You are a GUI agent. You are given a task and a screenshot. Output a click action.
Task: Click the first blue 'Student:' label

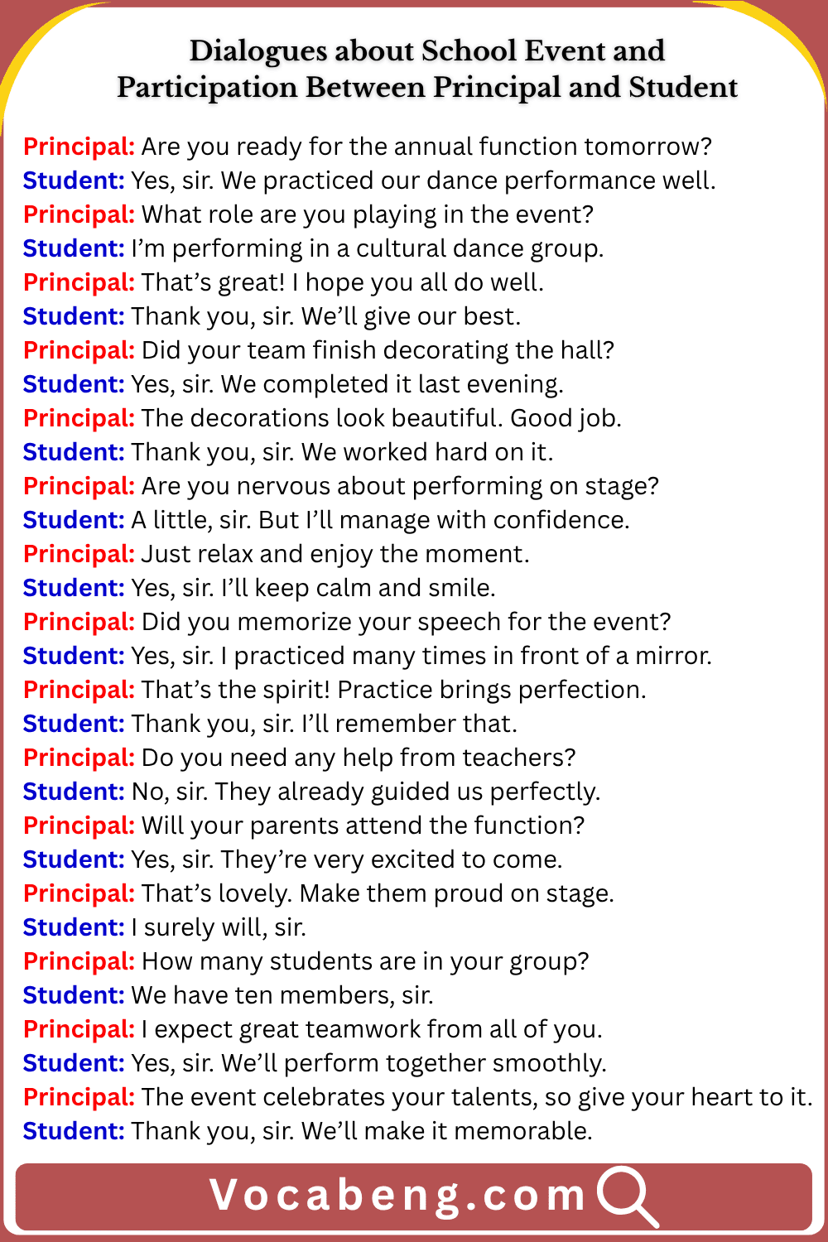point(74,181)
